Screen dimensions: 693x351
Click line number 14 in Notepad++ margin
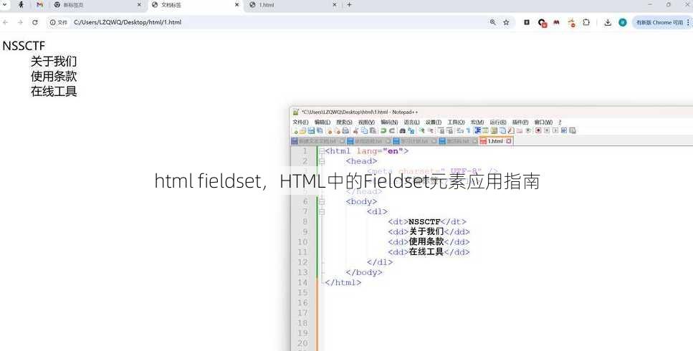(x=302, y=282)
